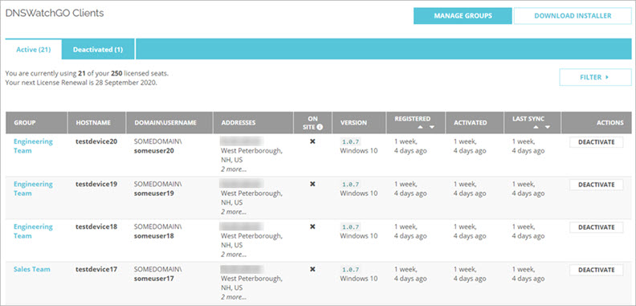The width and height of the screenshot is (636, 306).
Task: Select hostname testdevice19
Action: 96,184
